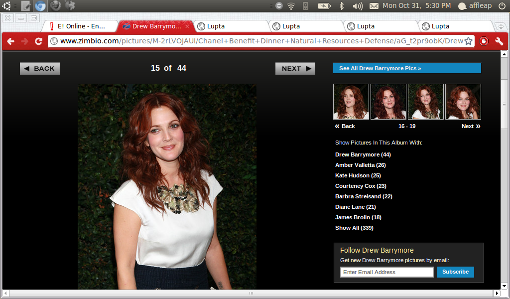
Task: Click the "16 - 19" thumbnail range text
Action: [x=407, y=126]
